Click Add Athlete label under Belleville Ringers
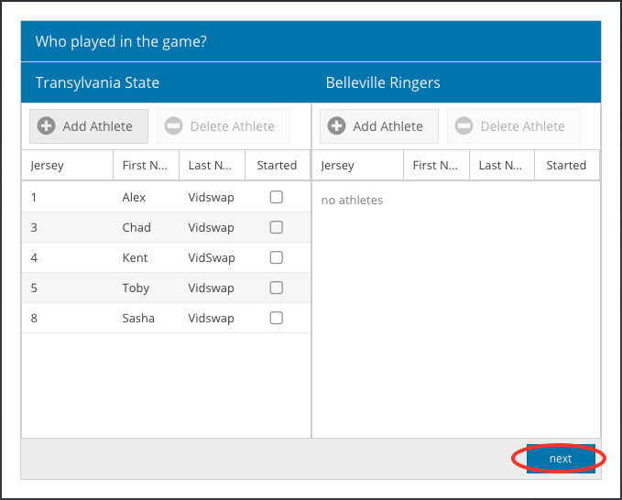622x500 pixels. tap(388, 126)
